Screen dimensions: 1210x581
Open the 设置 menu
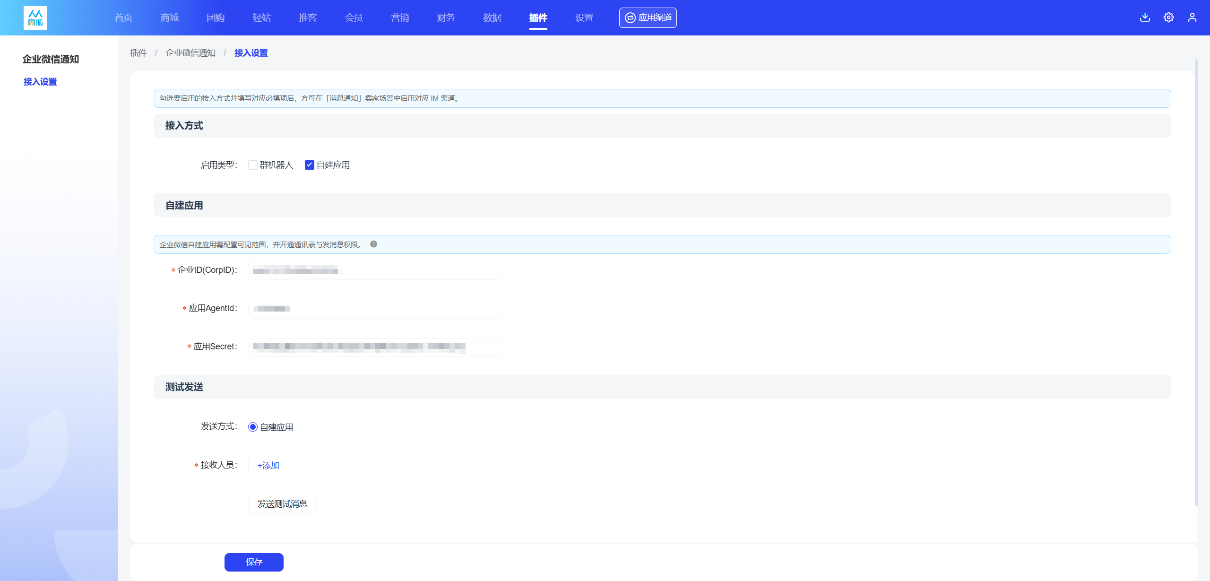584,17
